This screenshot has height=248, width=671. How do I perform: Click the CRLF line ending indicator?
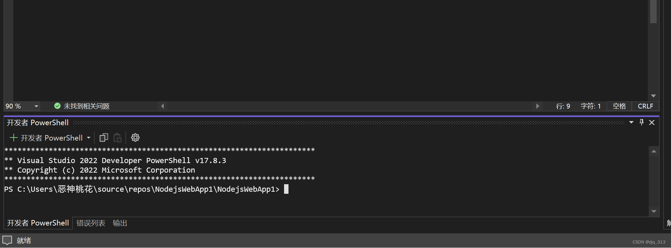coord(645,106)
